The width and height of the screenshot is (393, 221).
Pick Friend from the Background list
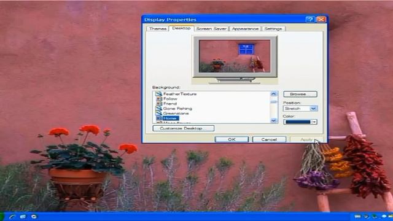[x=169, y=104]
